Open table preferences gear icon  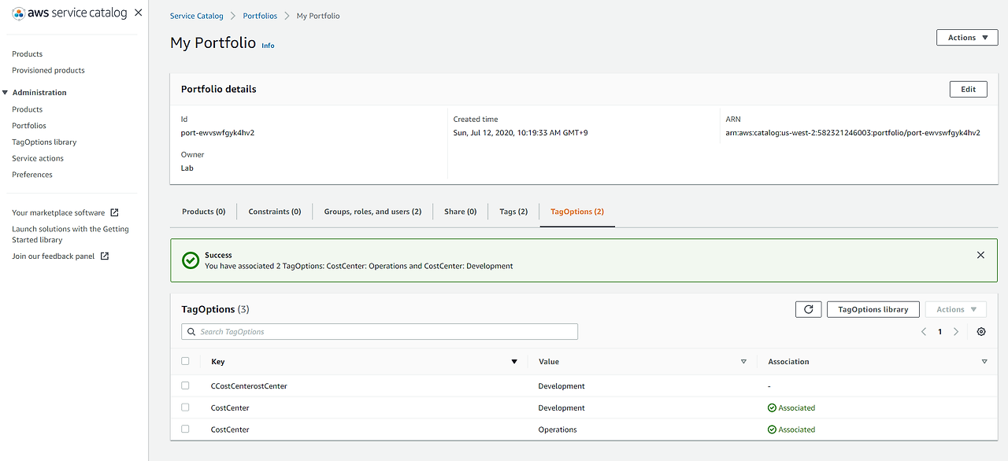981,332
